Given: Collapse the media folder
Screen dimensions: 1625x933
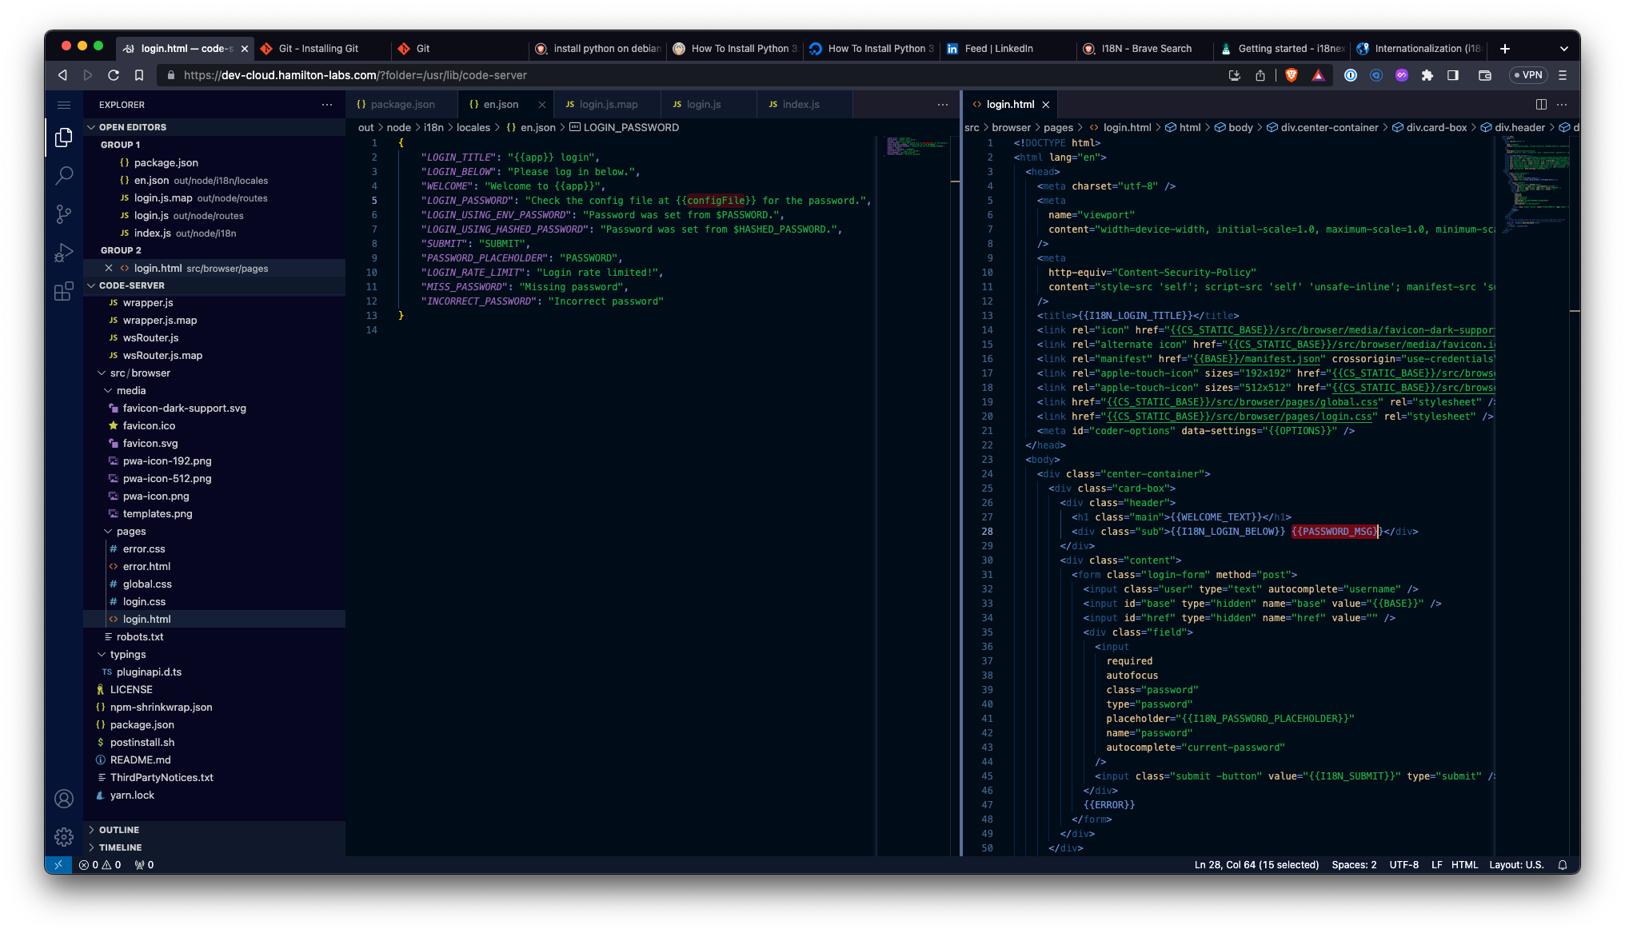Looking at the screenshot, I should click(130, 391).
